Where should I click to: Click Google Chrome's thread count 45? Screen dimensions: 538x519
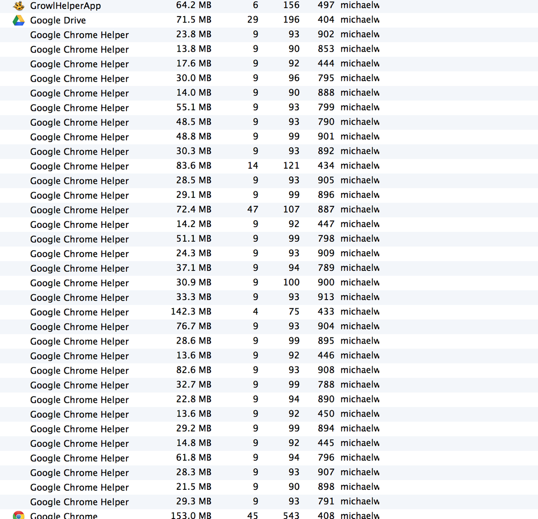coord(253,515)
